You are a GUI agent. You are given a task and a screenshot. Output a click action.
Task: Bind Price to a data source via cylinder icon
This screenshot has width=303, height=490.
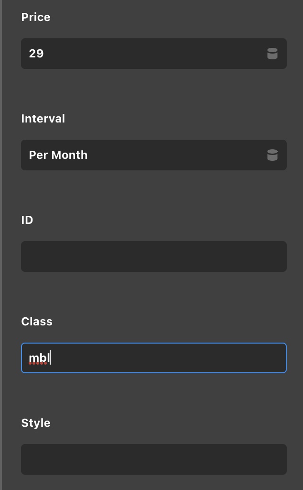tap(272, 54)
